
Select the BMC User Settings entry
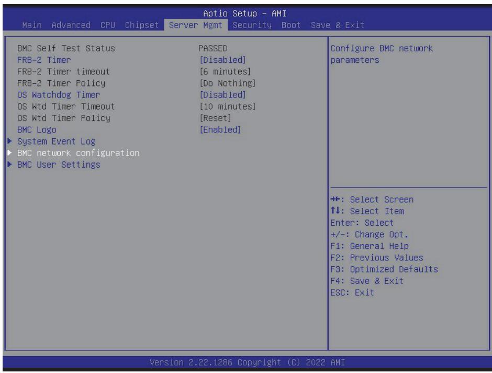tap(59, 164)
